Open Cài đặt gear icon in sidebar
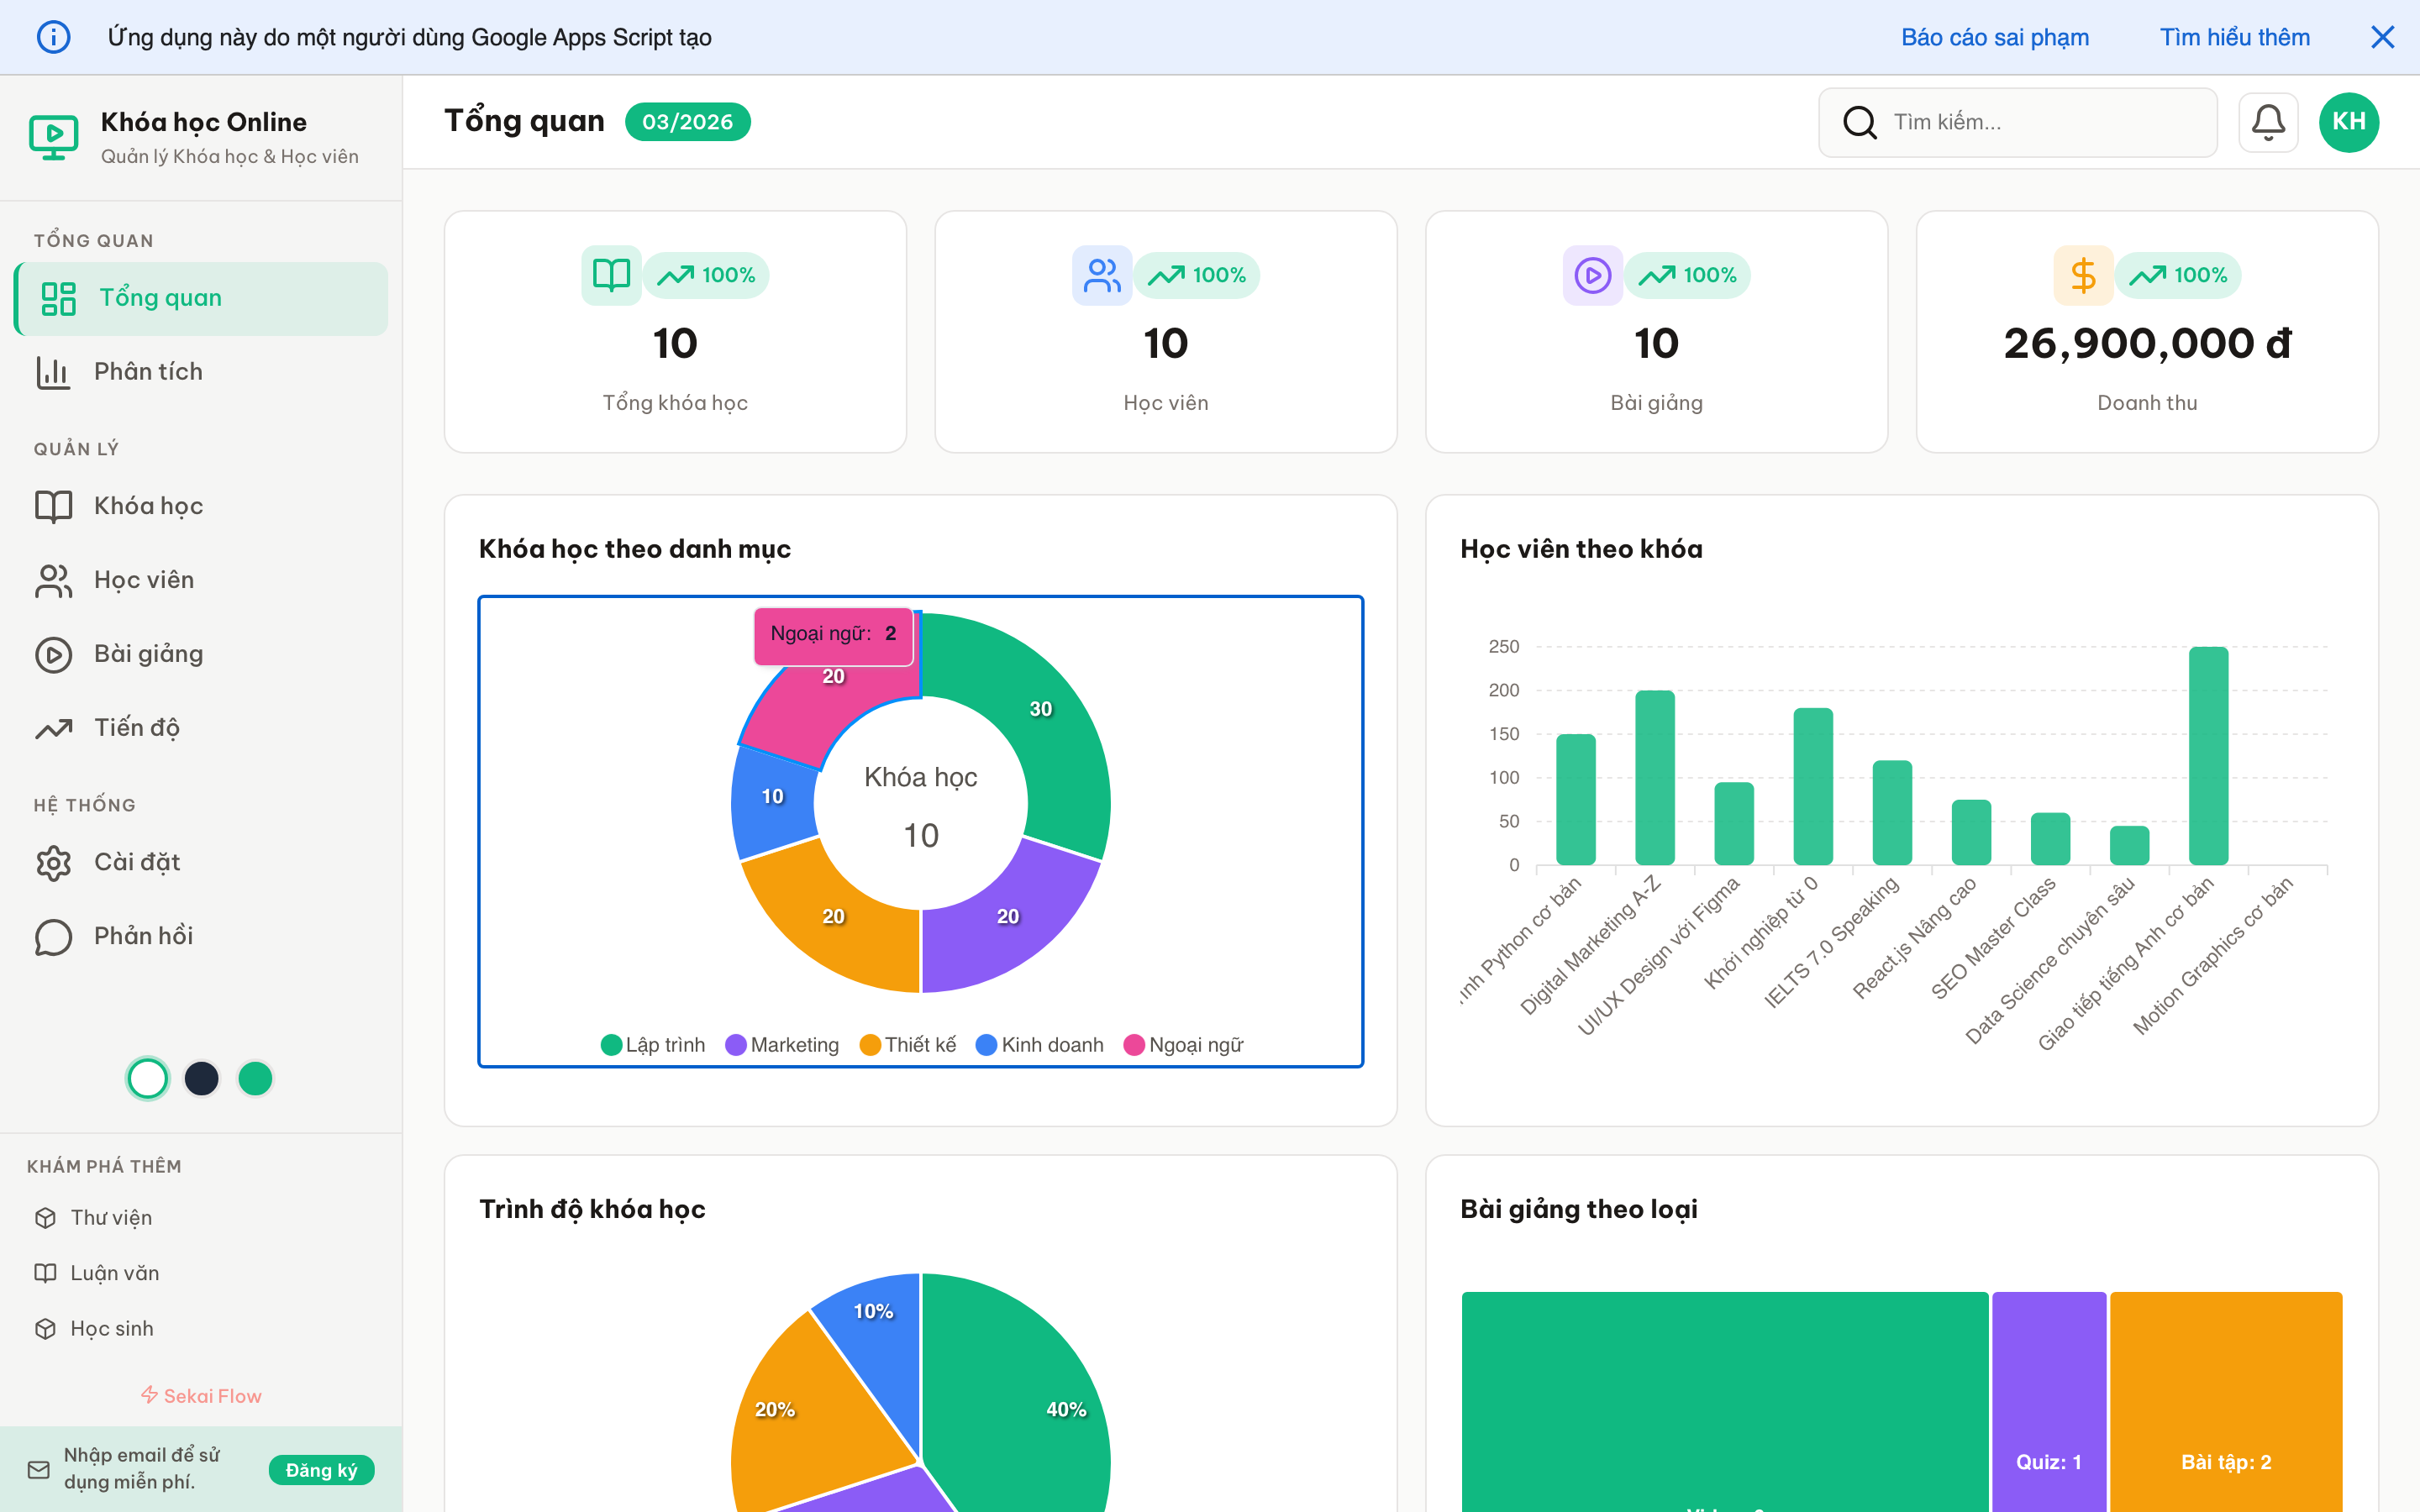Screen dimensions: 2420x1512 coord(53,862)
